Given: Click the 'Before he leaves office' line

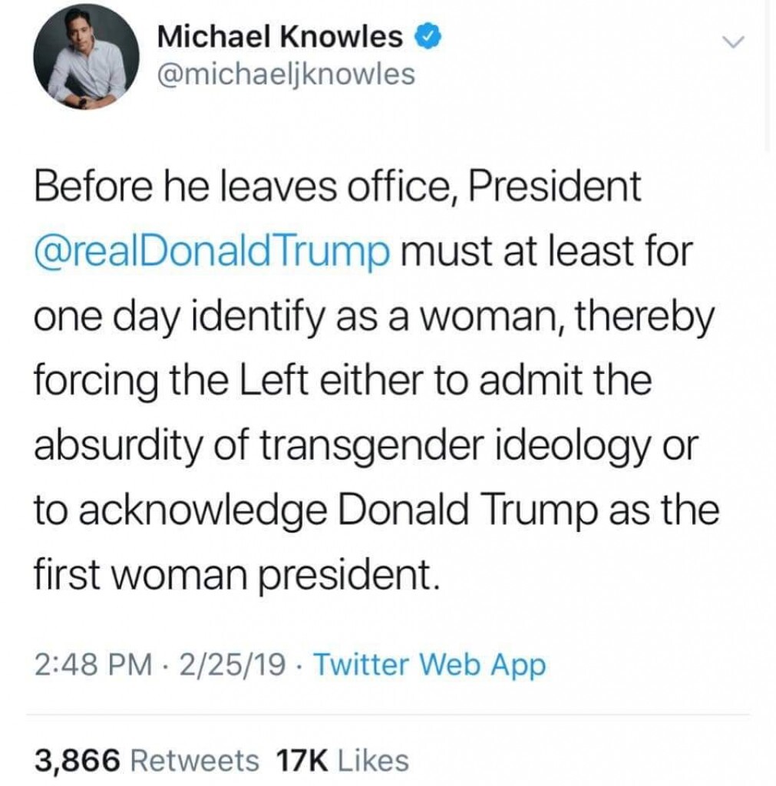Looking at the screenshot, I should [338, 187].
